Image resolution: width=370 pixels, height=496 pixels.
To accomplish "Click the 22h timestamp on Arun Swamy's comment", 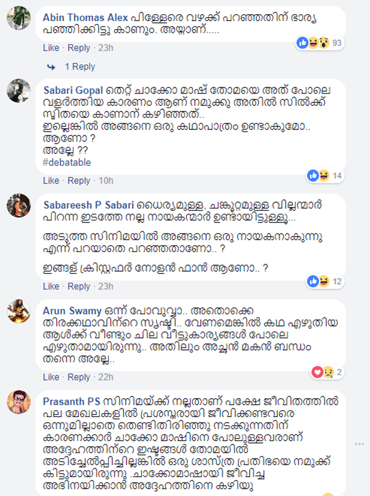I will pos(105,377).
